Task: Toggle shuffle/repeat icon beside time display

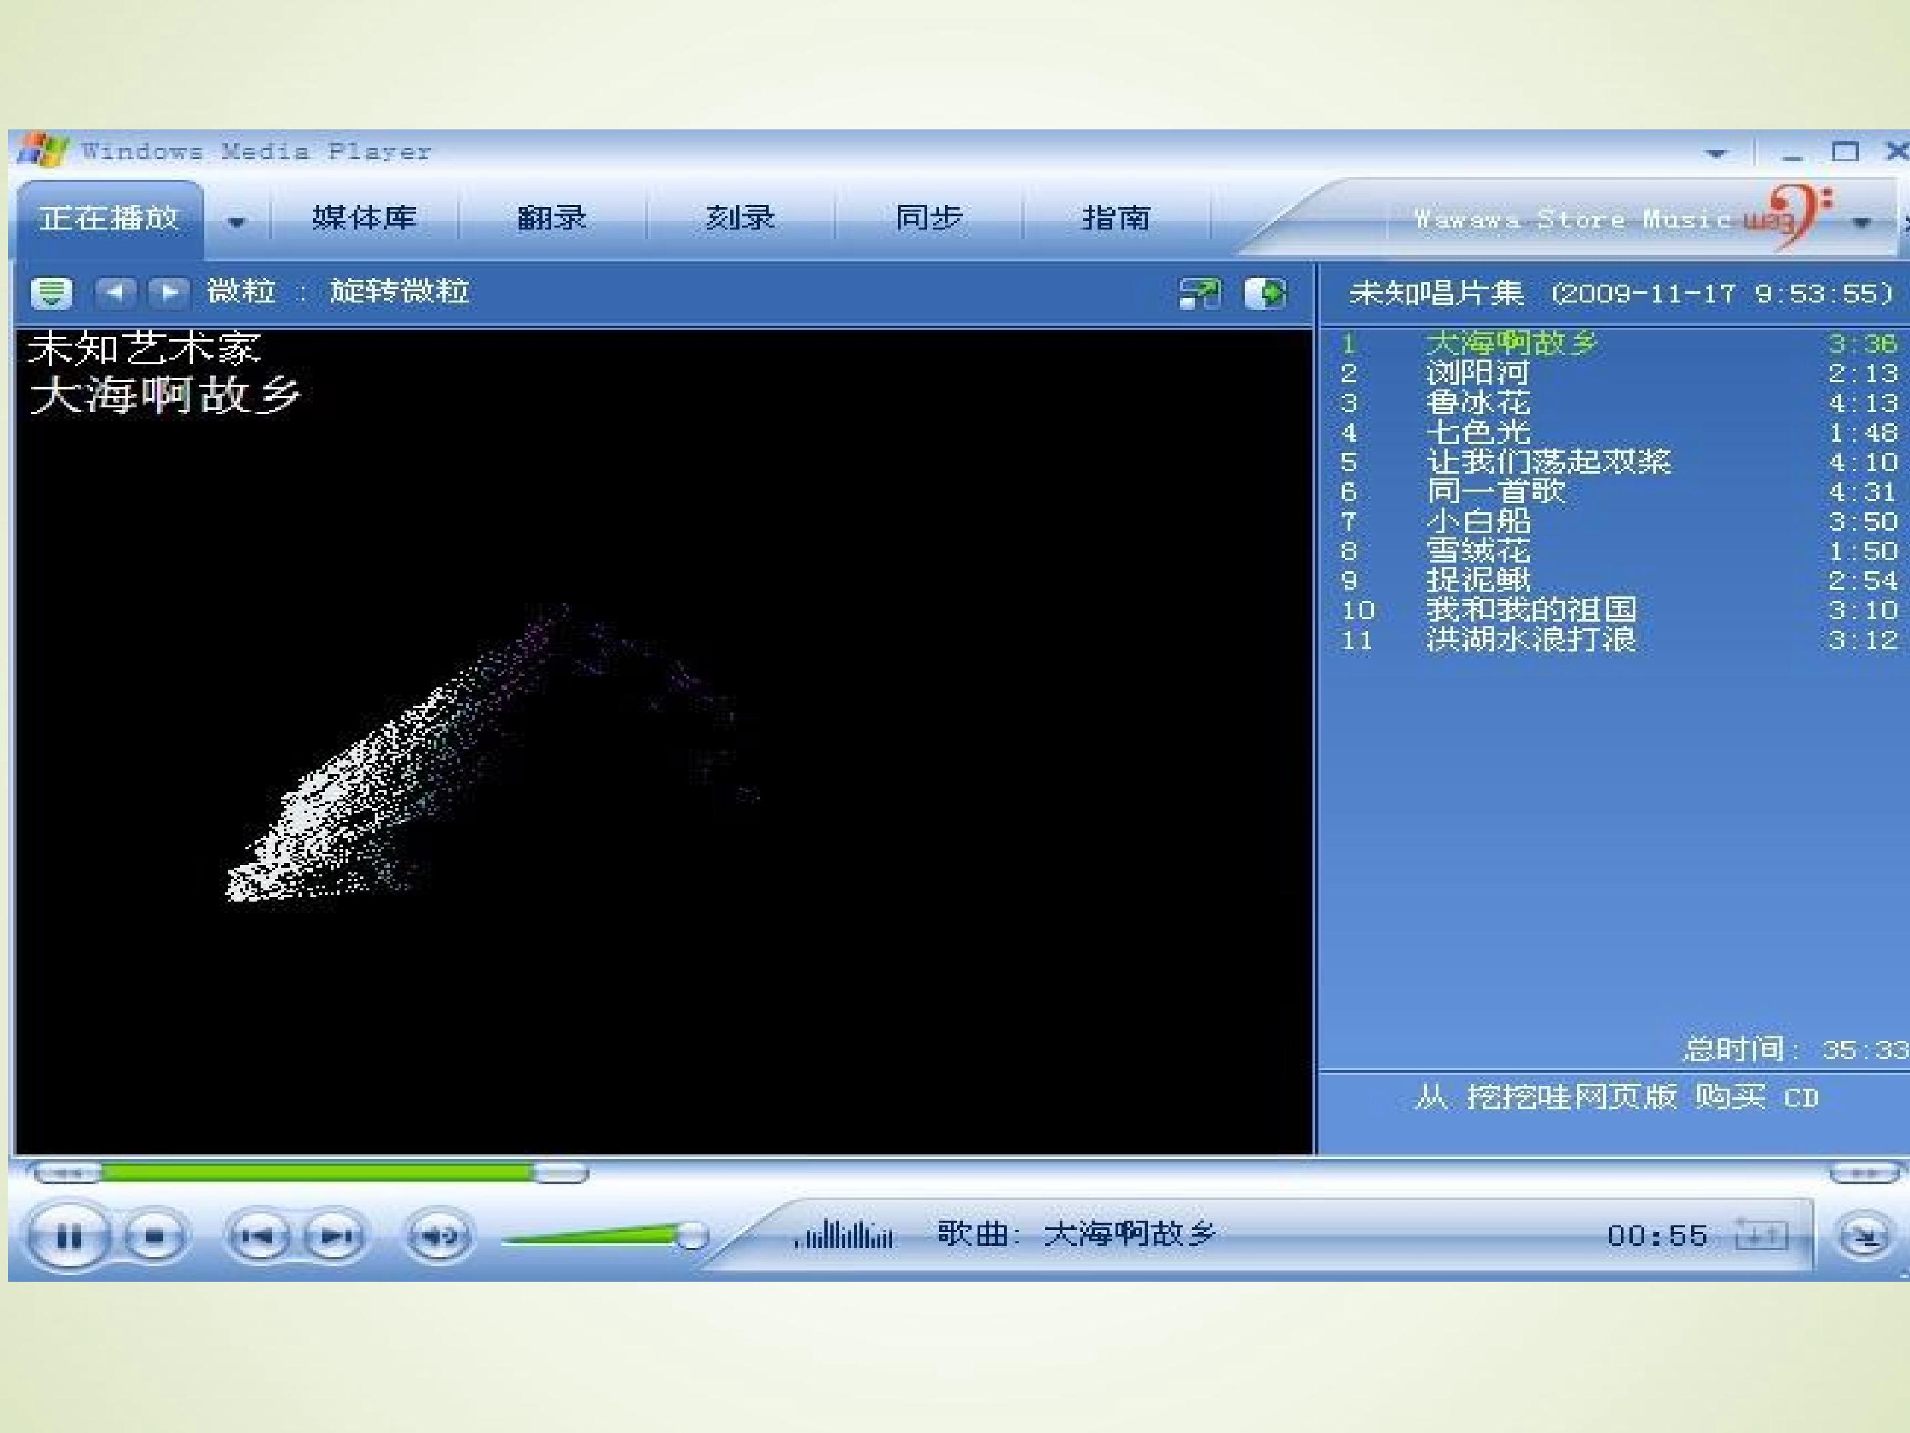Action: coord(1761,1235)
